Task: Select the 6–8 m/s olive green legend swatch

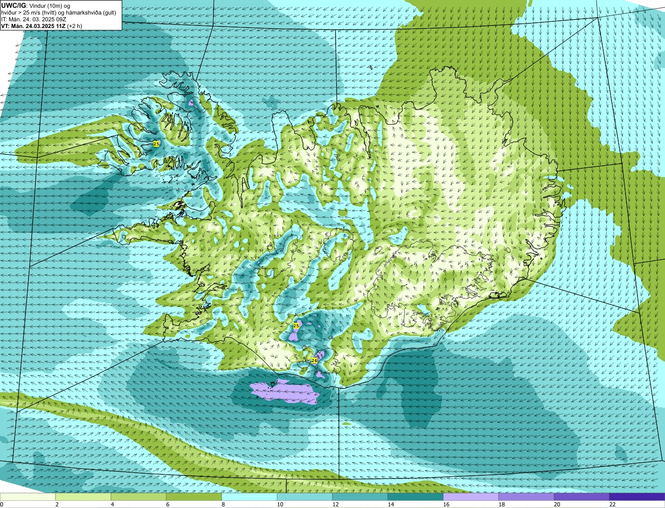Action: 194,497
